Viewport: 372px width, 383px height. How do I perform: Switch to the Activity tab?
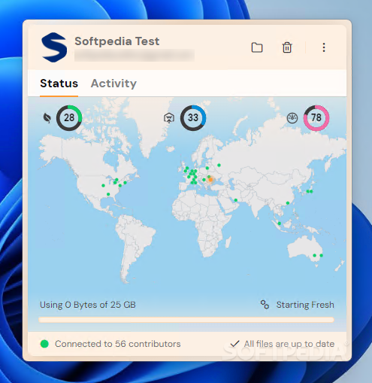click(x=113, y=84)
